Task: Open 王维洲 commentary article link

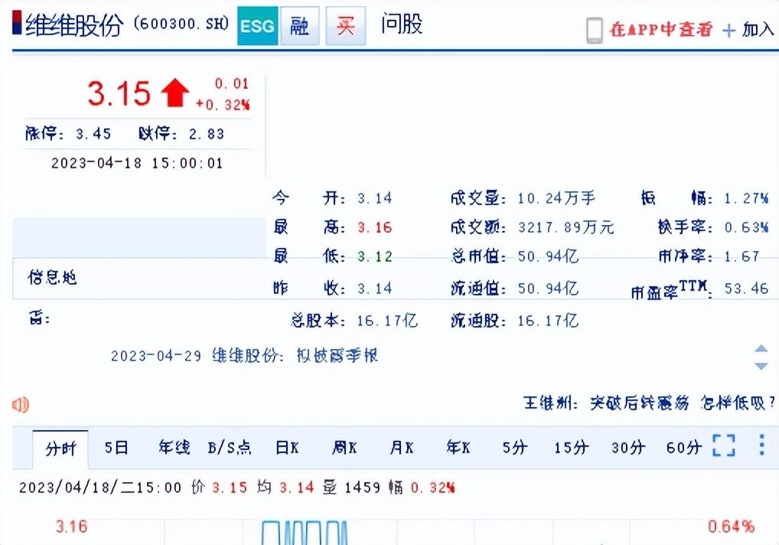Action: click(x=649, y=403)
